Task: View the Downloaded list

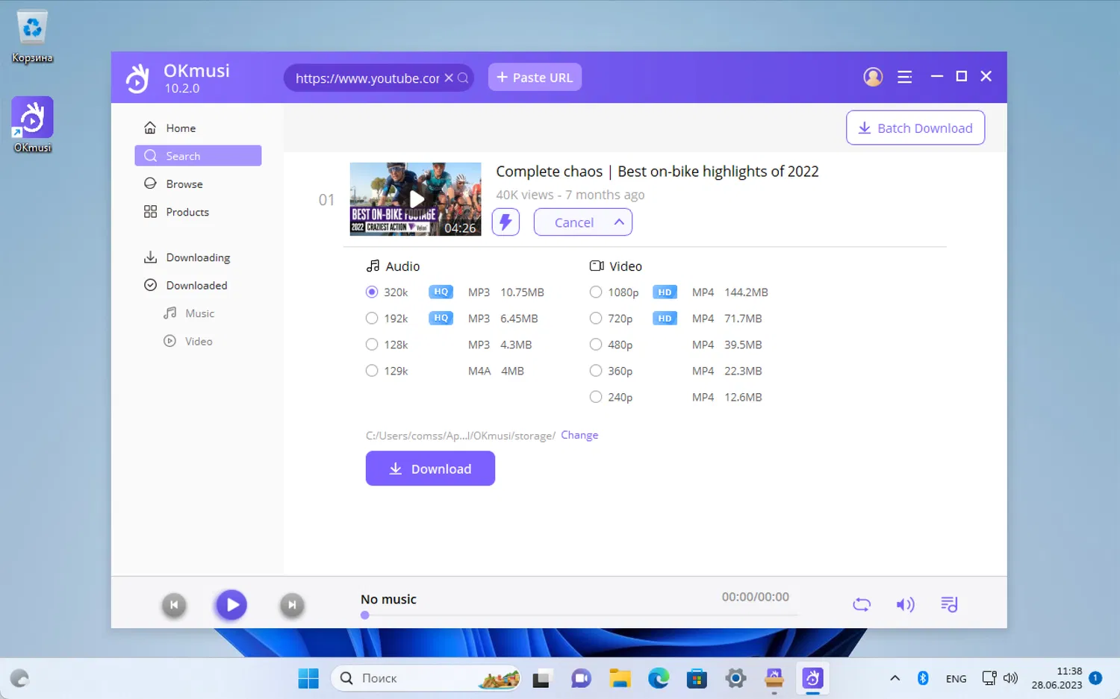Action: pos(198,285)
